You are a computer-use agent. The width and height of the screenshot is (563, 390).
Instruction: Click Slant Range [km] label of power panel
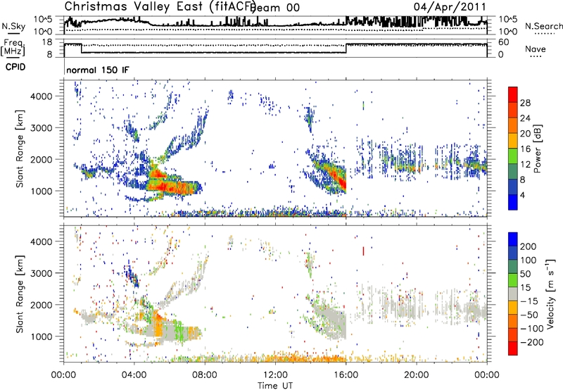(20, 149)
